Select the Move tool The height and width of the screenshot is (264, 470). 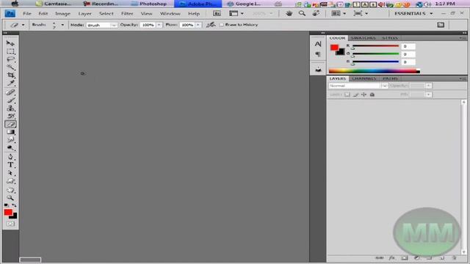10,43
